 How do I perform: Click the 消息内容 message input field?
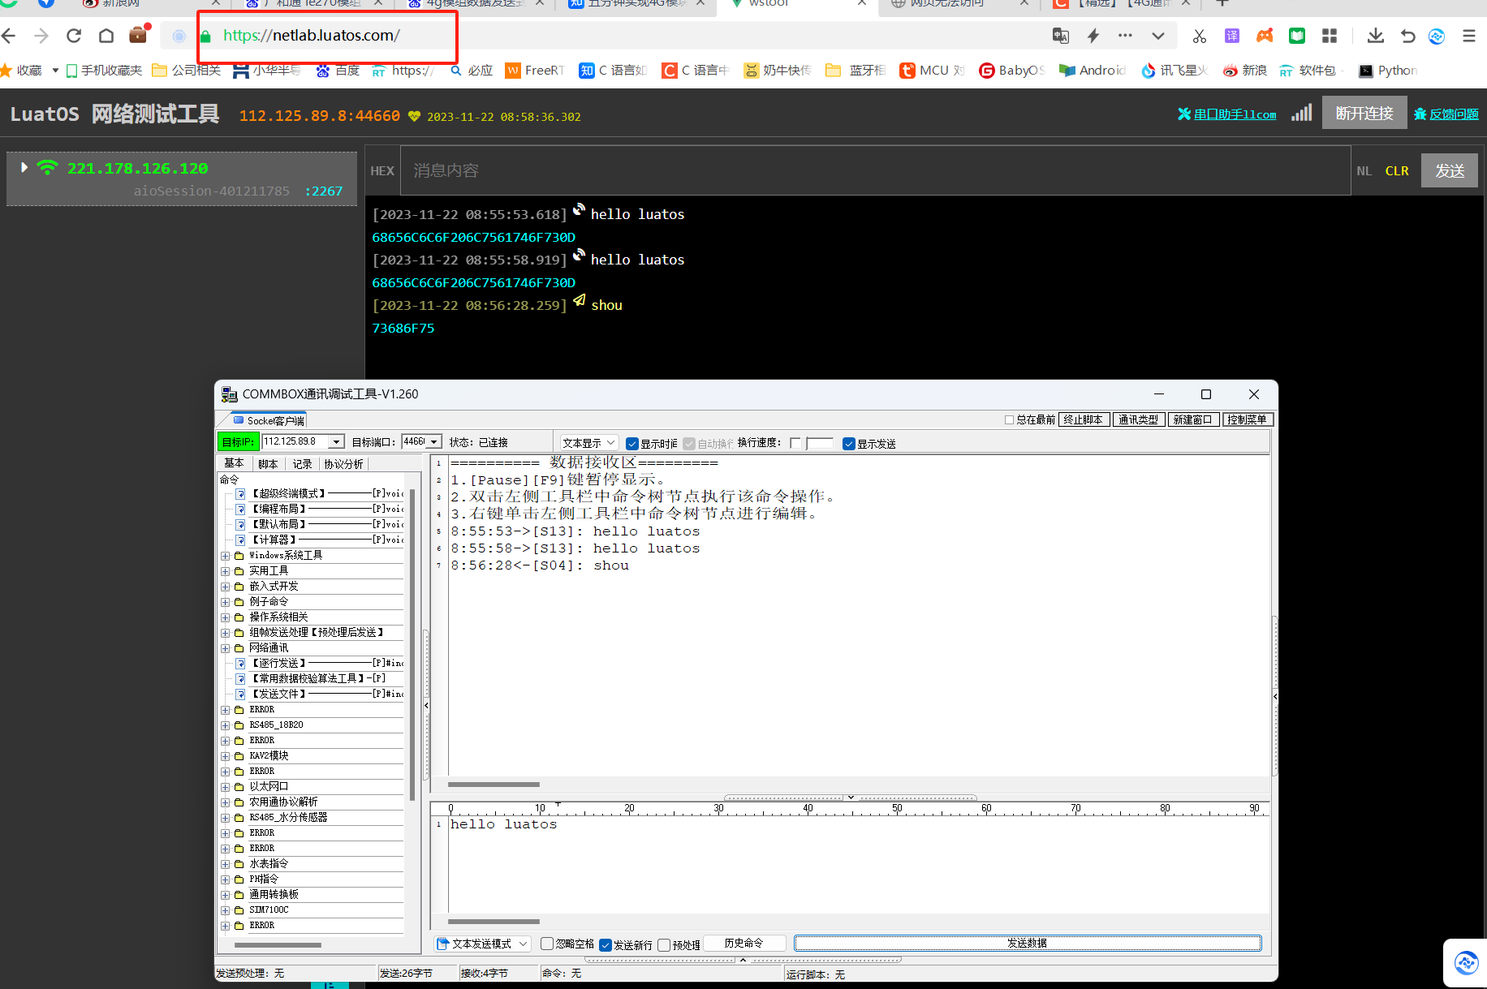pyautogui.click(x=875, y=170)
